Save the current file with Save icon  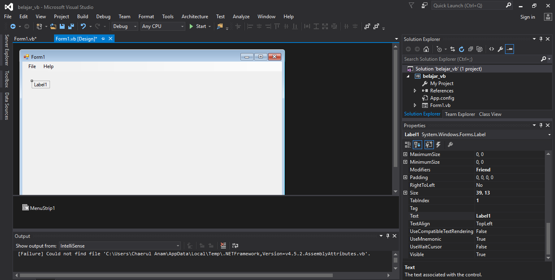[x=62, y=26]
